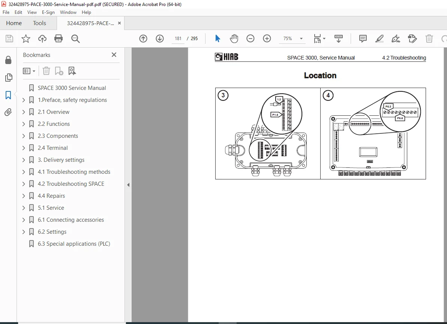Expand the 4.2 Troubleshooting SPACE bookmark

24,184
